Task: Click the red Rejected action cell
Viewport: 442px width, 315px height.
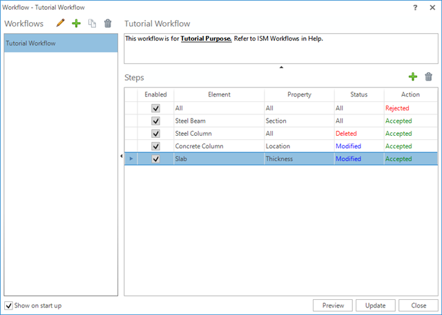Action: click(x=411, y=108)
